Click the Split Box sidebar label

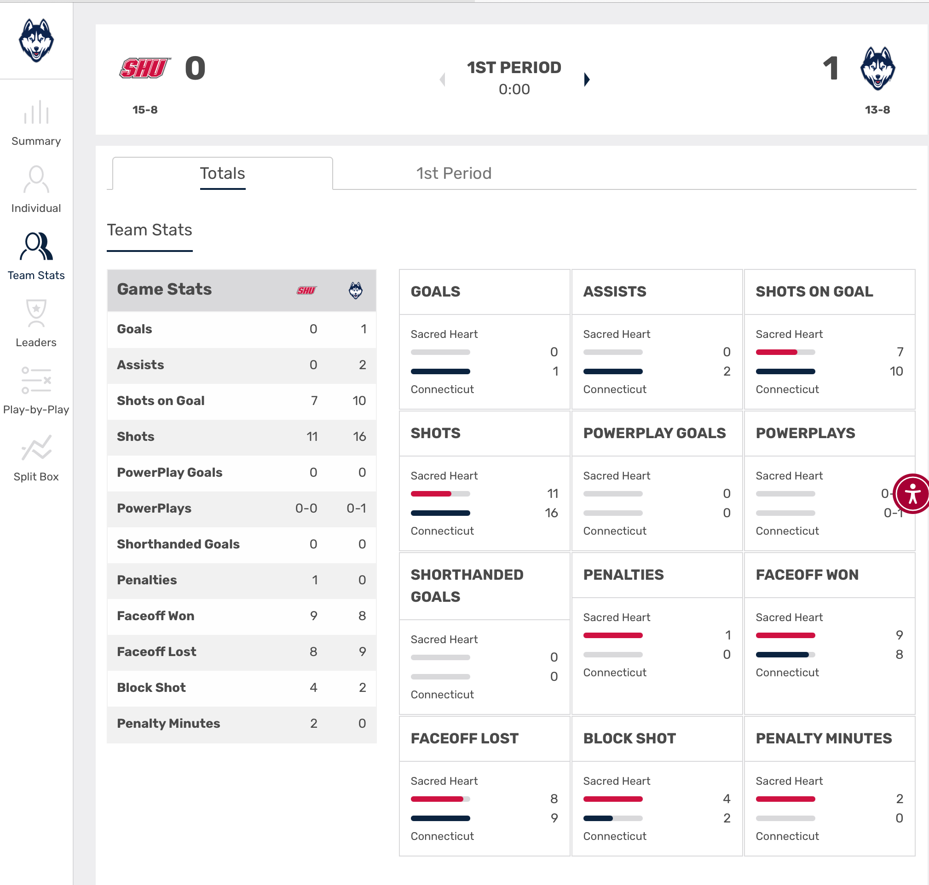(x=36, y=476)
